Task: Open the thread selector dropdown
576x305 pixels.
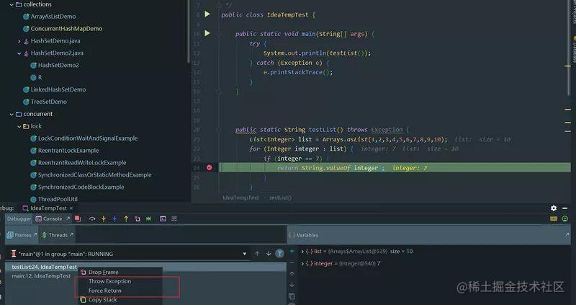Action: click(245, 254)
